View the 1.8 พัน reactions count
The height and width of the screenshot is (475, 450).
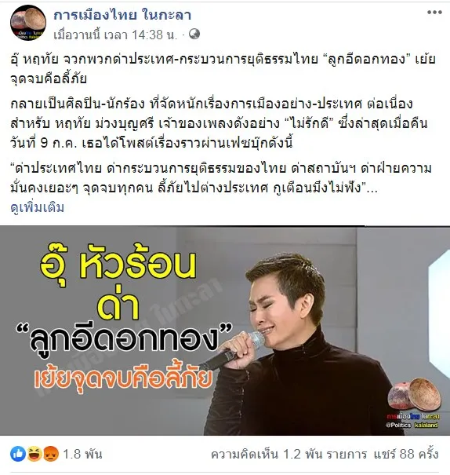[82, 454]
